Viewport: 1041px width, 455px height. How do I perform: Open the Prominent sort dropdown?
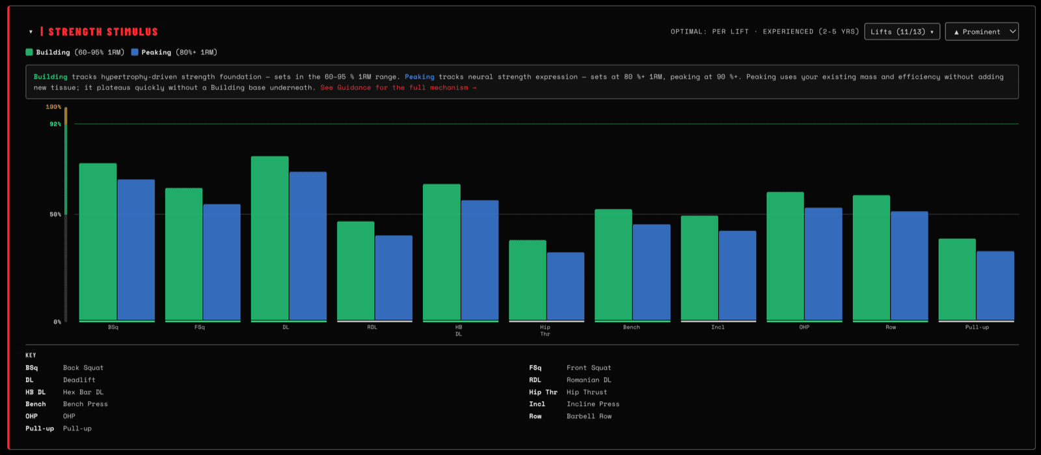click(x=982, y=31)
